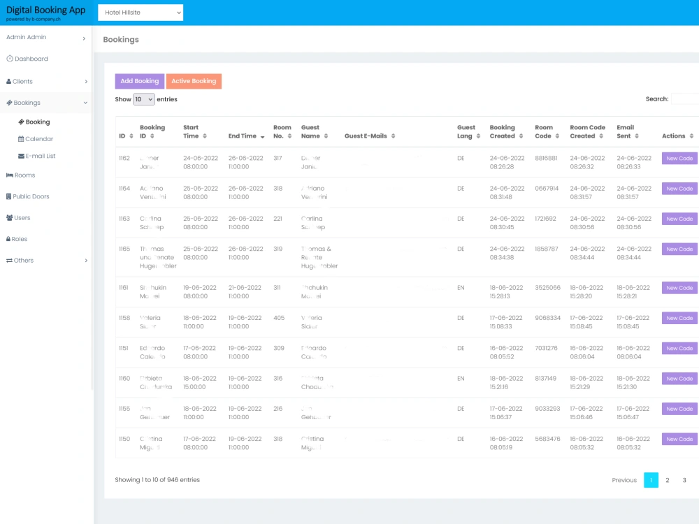The width and height of the screenshot is (699, 524).
Task: Click the Add Booking button
Action: click(x=140, y=81)
